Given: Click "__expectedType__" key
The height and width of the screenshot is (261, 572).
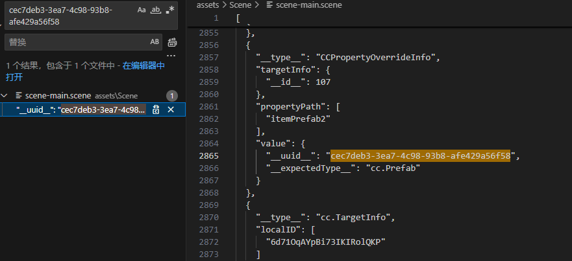Looking at the screenshot, I should pos(311,168).
